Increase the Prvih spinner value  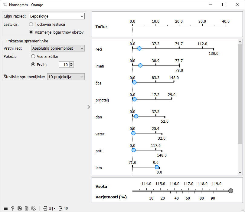71,63
